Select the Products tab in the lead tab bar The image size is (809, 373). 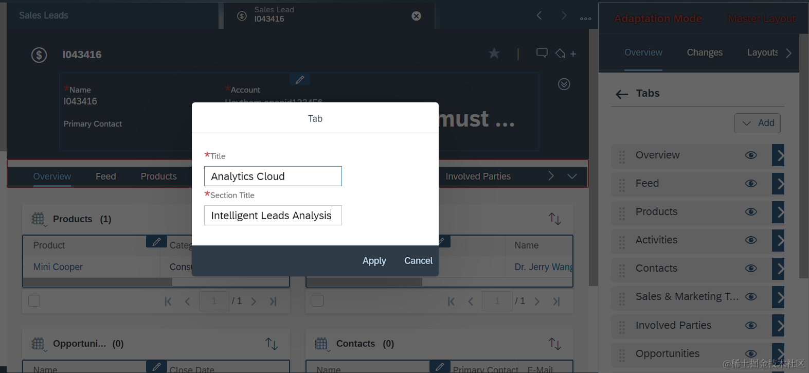[x=158, y=176]
